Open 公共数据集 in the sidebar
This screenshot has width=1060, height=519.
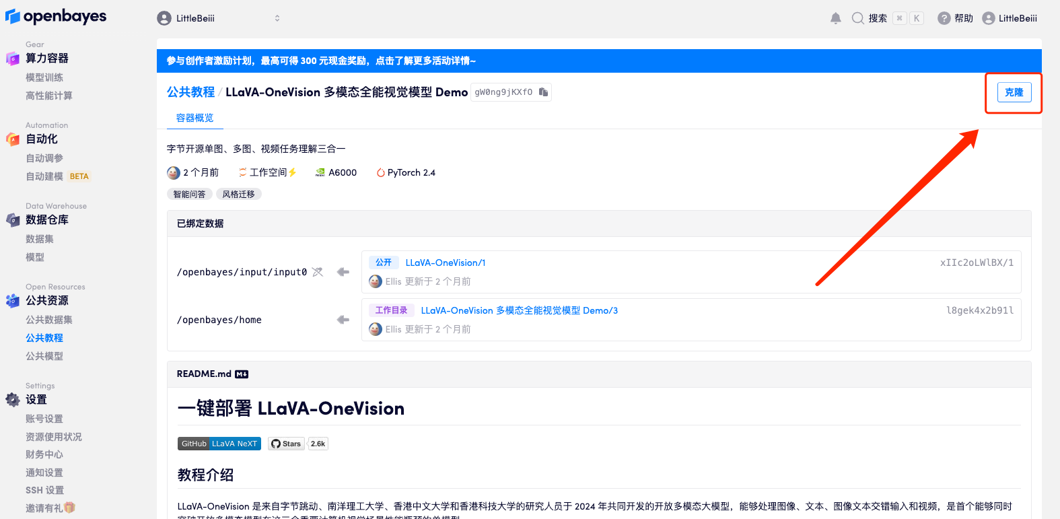click(x=49, y=320)
